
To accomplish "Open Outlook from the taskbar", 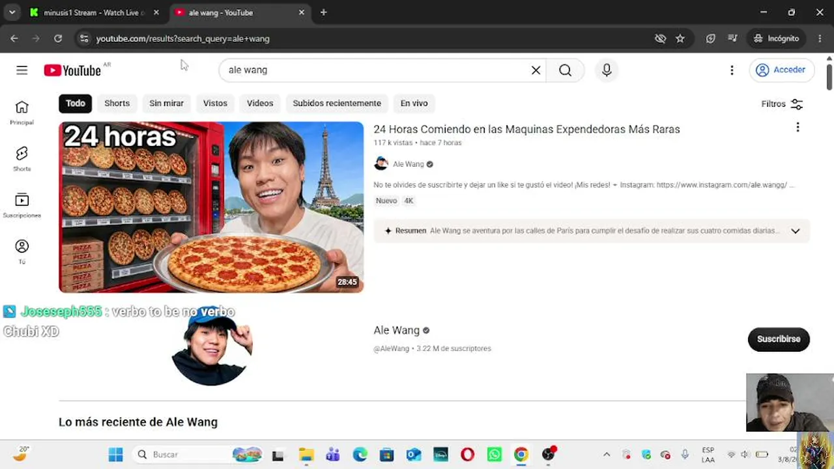I will click(x=414, y=455).
